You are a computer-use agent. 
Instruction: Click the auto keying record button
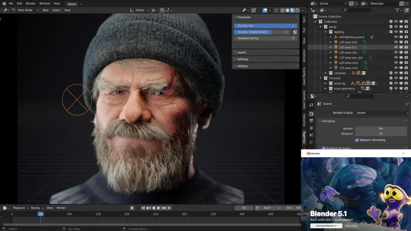(x=132, y=208)
